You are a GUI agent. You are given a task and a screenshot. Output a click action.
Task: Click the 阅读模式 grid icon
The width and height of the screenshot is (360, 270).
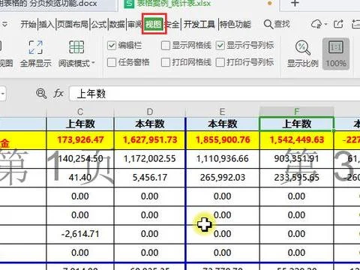(x=76, y=47)
